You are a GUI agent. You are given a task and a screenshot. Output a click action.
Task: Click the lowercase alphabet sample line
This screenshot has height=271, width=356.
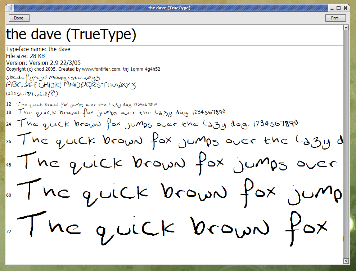53,77
